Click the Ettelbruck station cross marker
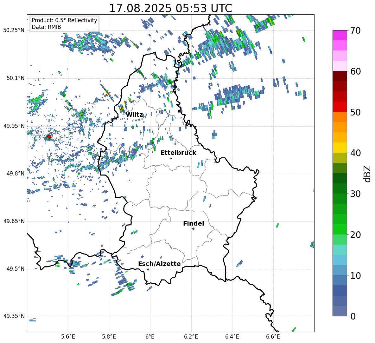 click(x=171, y=158)
